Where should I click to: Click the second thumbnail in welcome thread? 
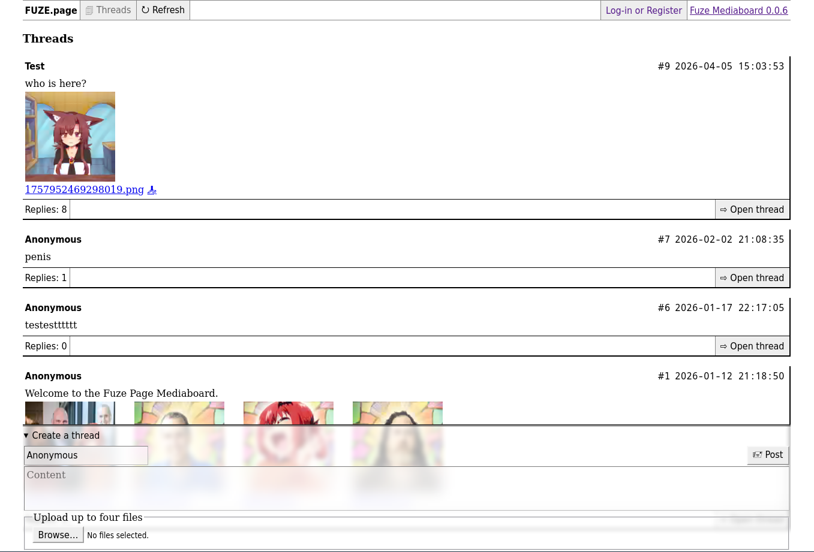(179, 413)
